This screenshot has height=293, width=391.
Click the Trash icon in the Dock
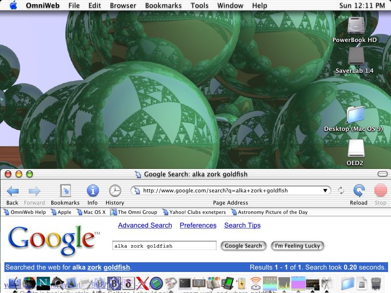point(376,283)
